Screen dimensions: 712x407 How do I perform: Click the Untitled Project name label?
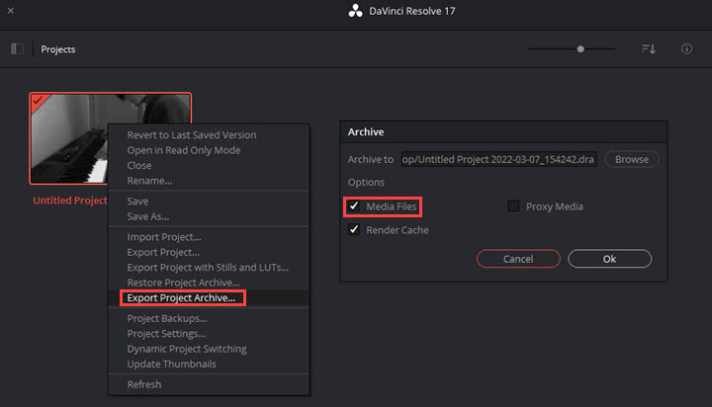[70, 201]
